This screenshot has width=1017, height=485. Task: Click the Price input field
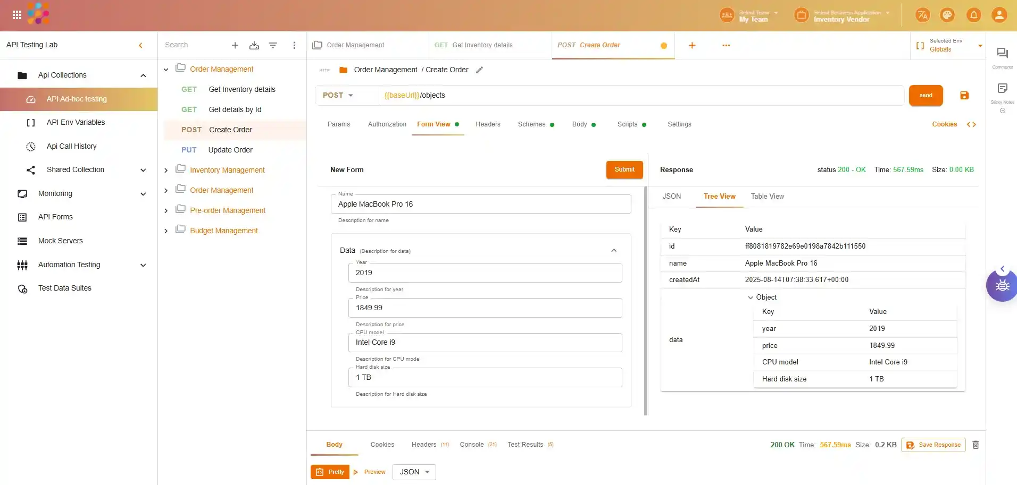pos(485,308)
